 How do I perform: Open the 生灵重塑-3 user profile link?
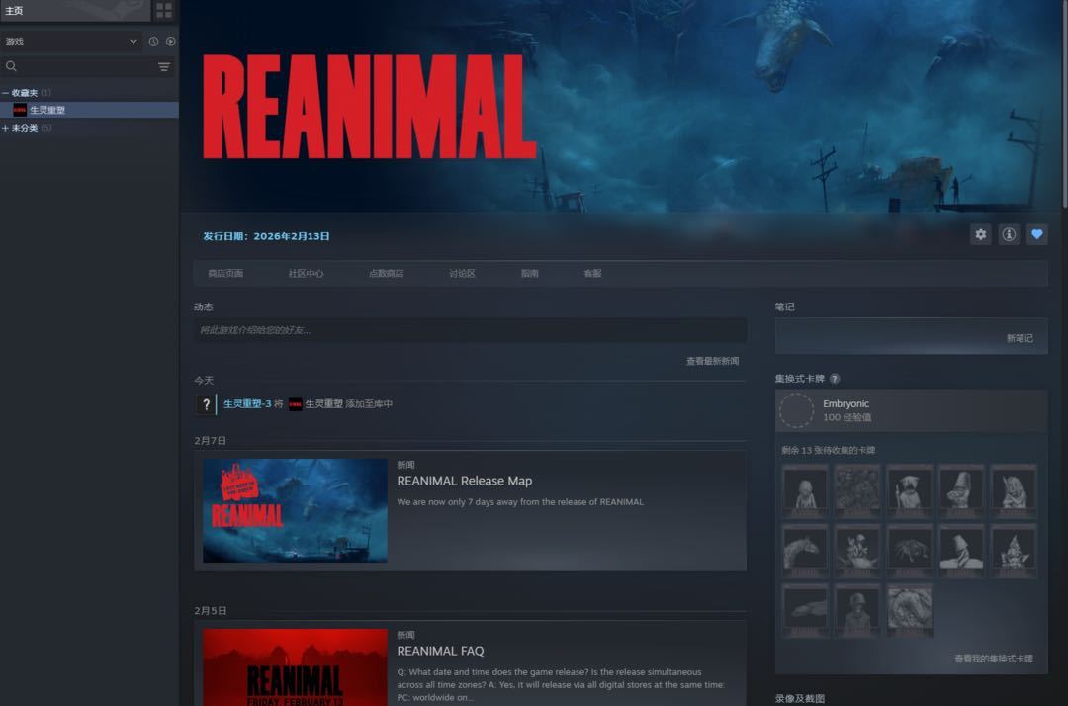[x=247, y=403]
